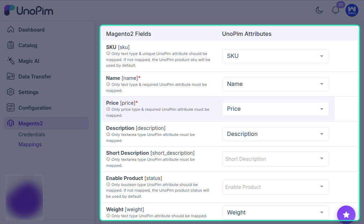Click the info icon under Weight field
This screenshot has height=224, width=364.
(108, 215)
